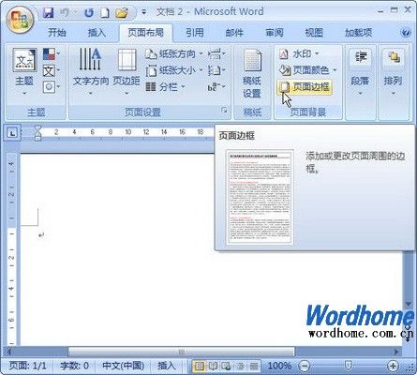This screenshot has width=417, height=375.
Task: Click 100% zoom level button
Action: point(279,366)
